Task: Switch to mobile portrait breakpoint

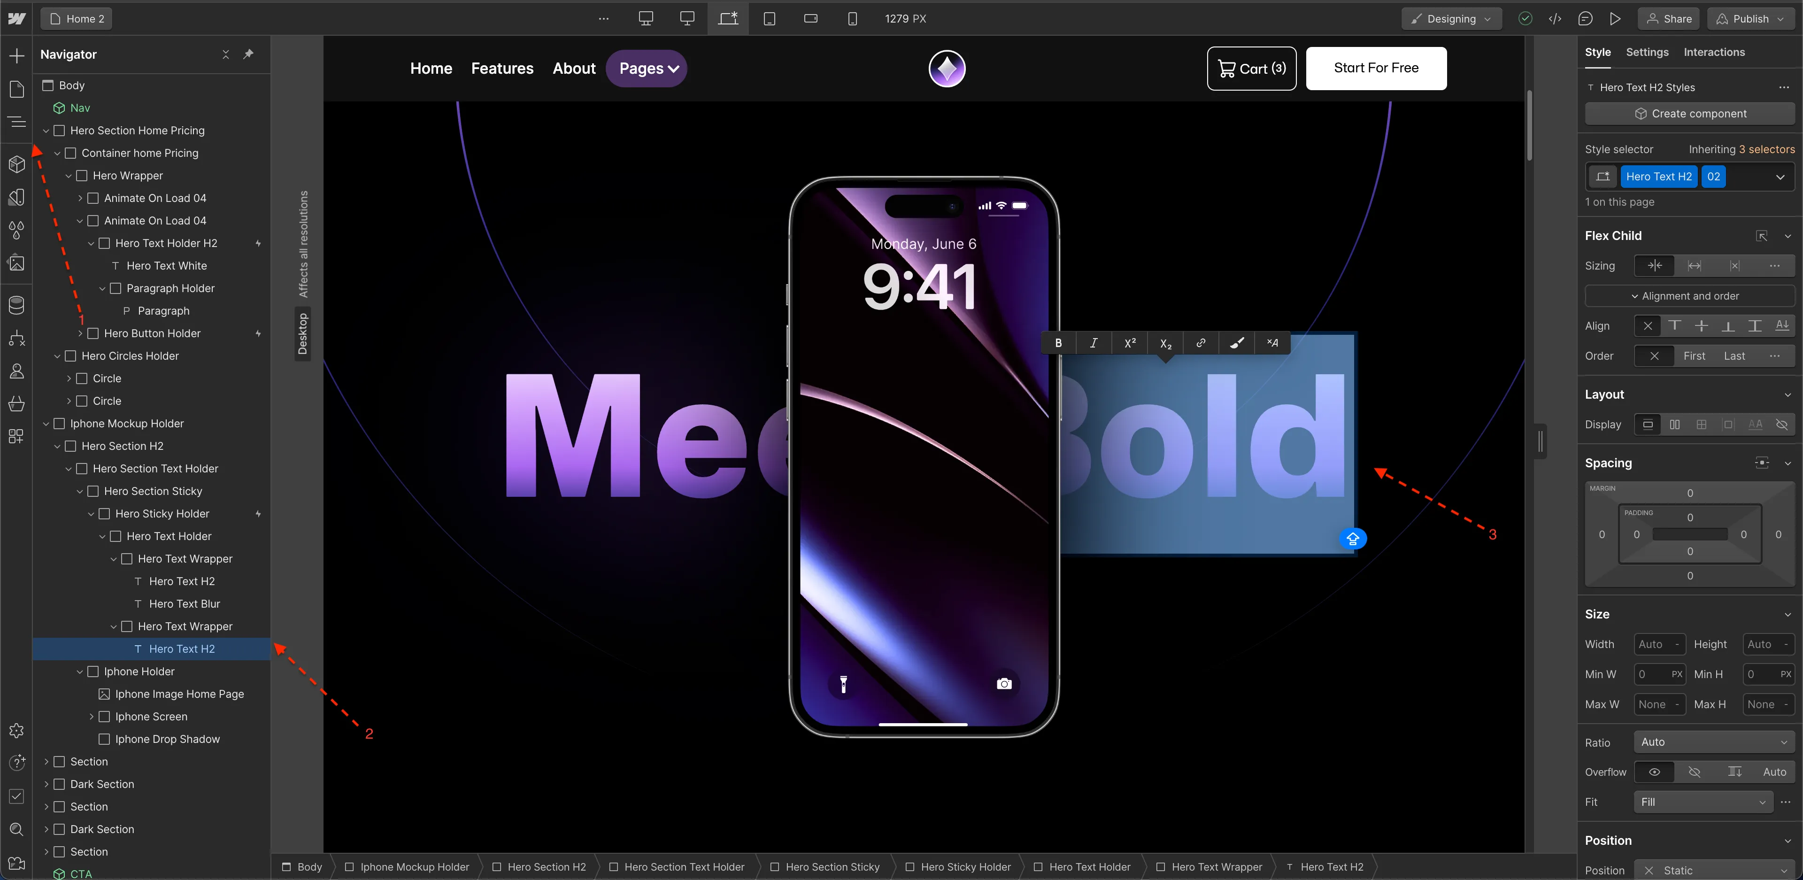Action: pos(852,19)
